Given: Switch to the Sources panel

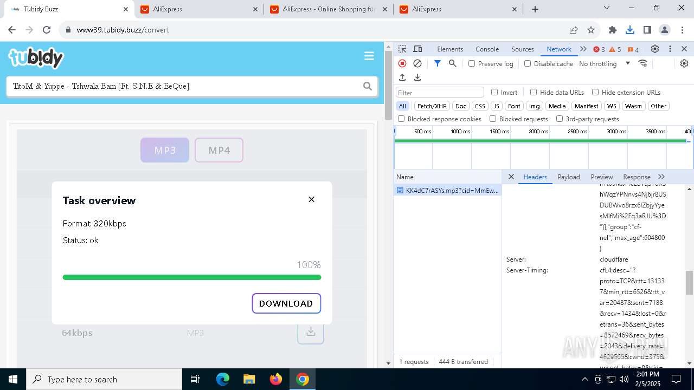Looking at the screenshot, I should 523,49.
